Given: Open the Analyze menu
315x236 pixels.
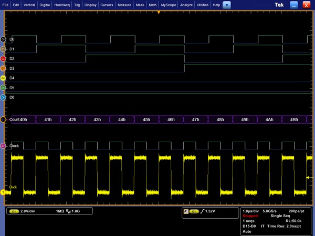Looking at the screenshot, I should (x=186, y=4).
